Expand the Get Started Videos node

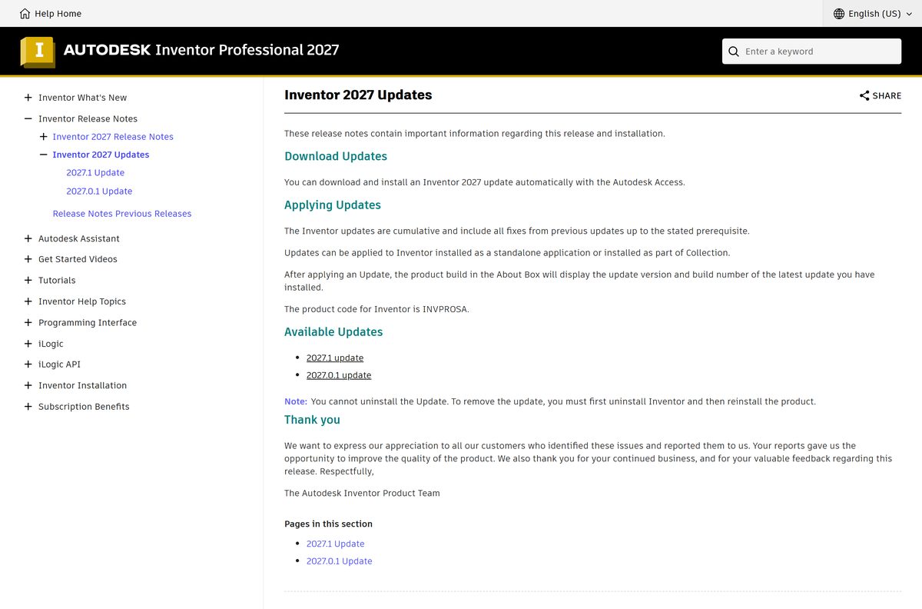(28, 259)
